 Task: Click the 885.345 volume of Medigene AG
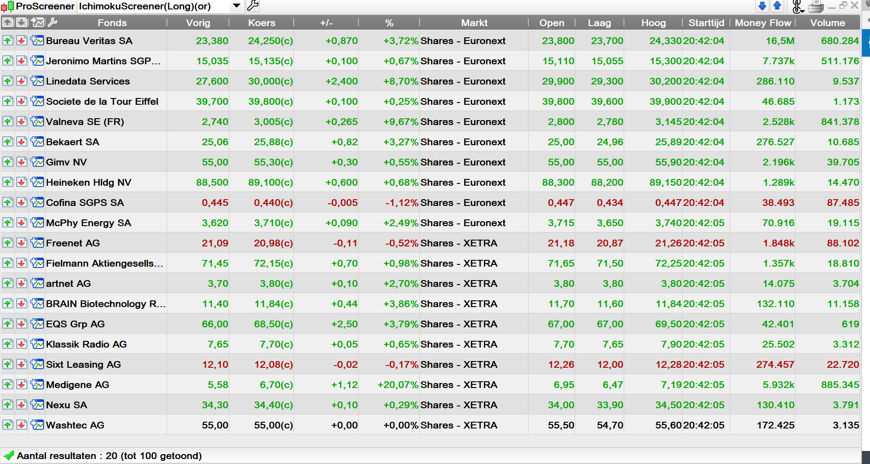pos(840,385)
